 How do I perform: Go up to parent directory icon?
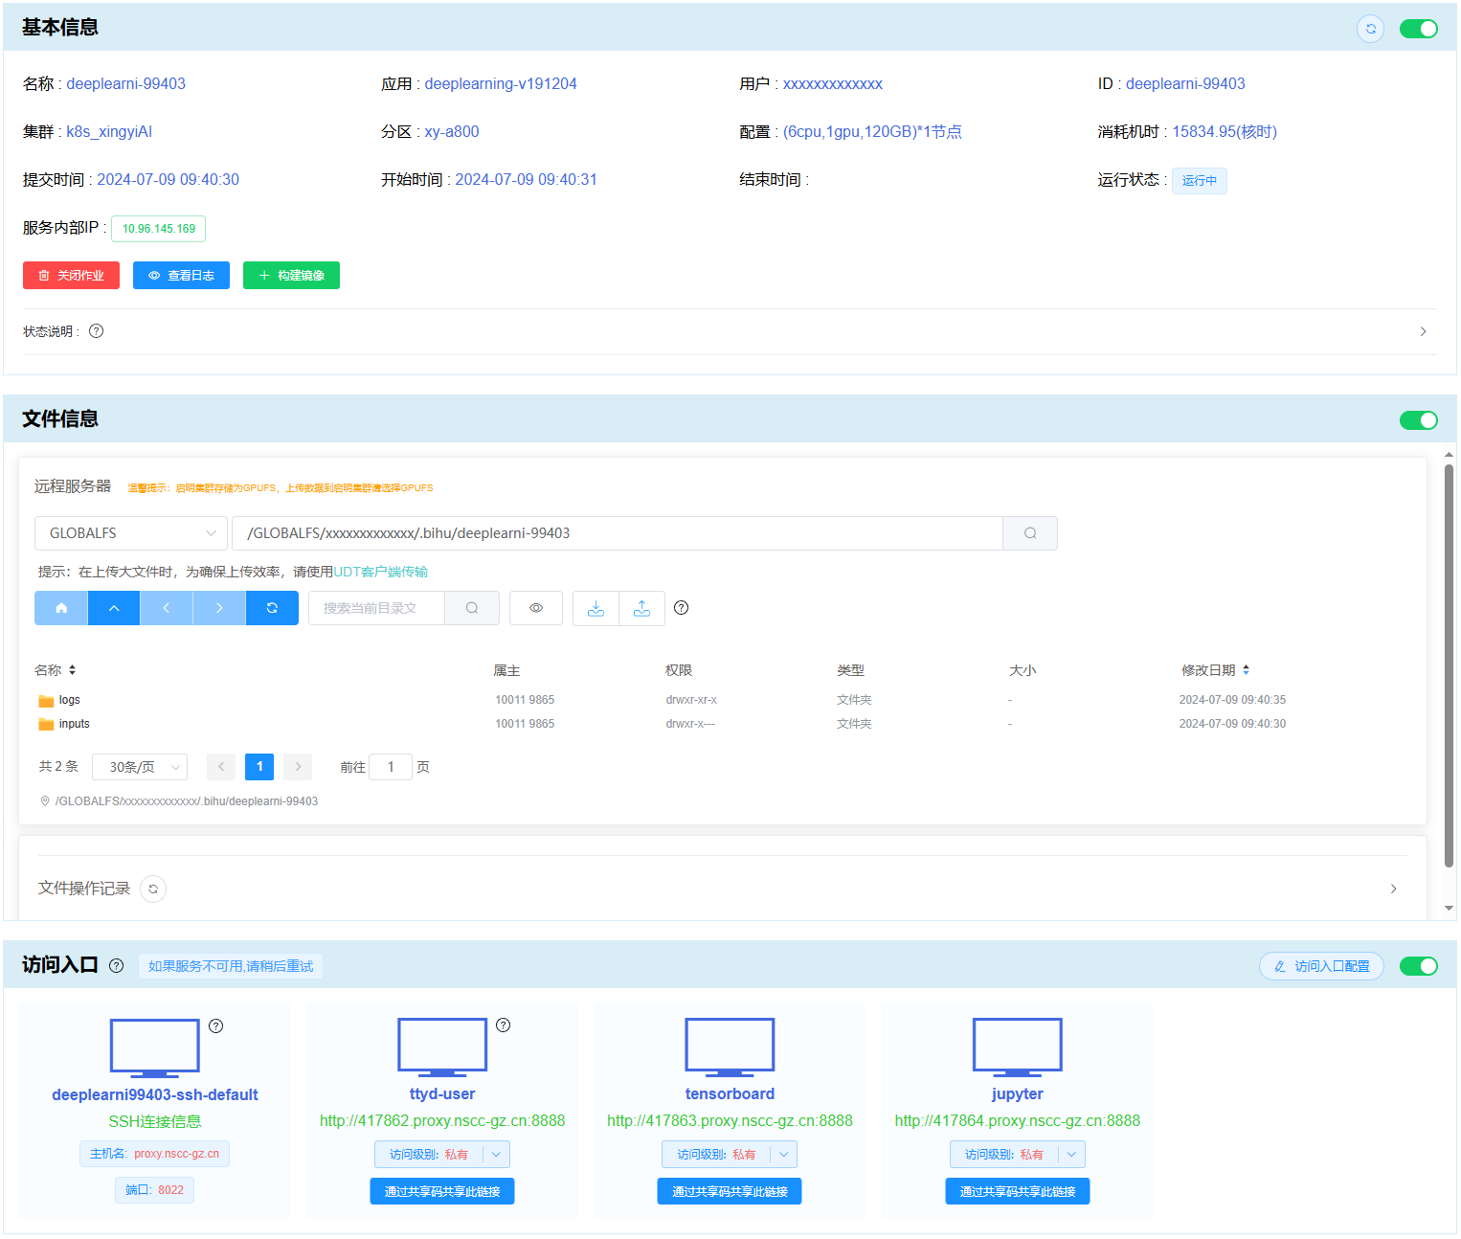(x=114, y=608)
